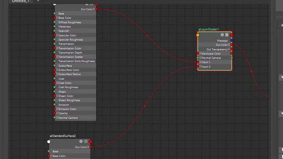The image size is (283, 159).
Task: Click the solo icon on aiLayerShader1 node
Action: (222, 35)
